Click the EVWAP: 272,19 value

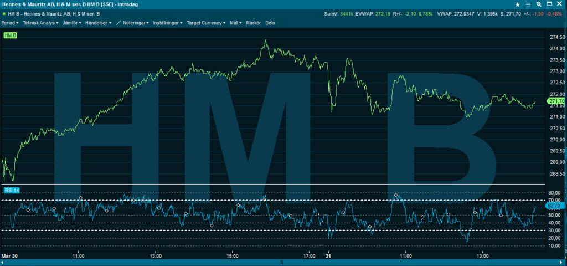coord(374,14)
